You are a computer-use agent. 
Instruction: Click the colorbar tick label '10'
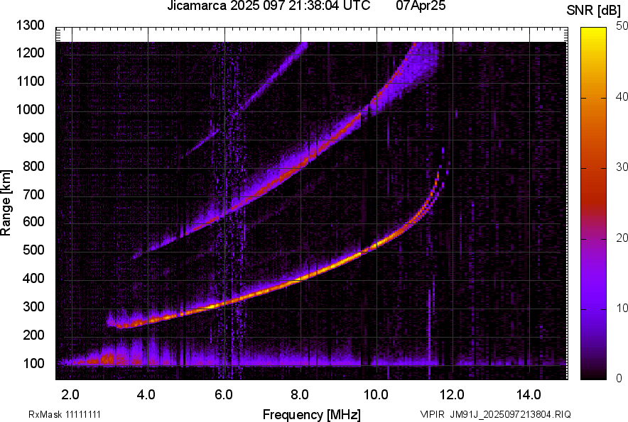(x=622, y=308)
